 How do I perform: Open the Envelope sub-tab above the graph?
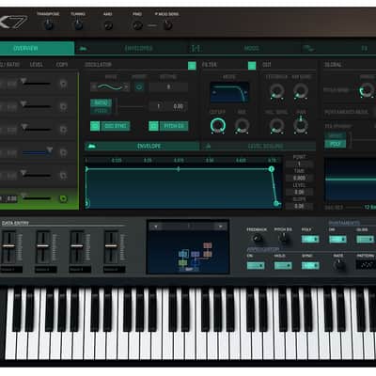(x=142, y=146)
